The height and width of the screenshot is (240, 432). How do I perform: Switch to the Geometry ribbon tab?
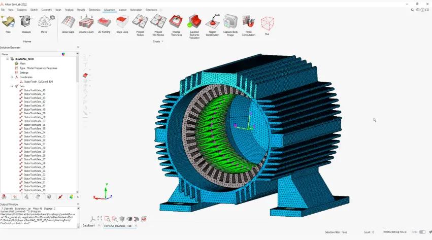tap(47, 10)
